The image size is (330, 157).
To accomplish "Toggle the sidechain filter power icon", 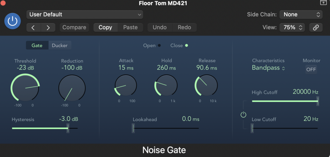I will [243, 115].
